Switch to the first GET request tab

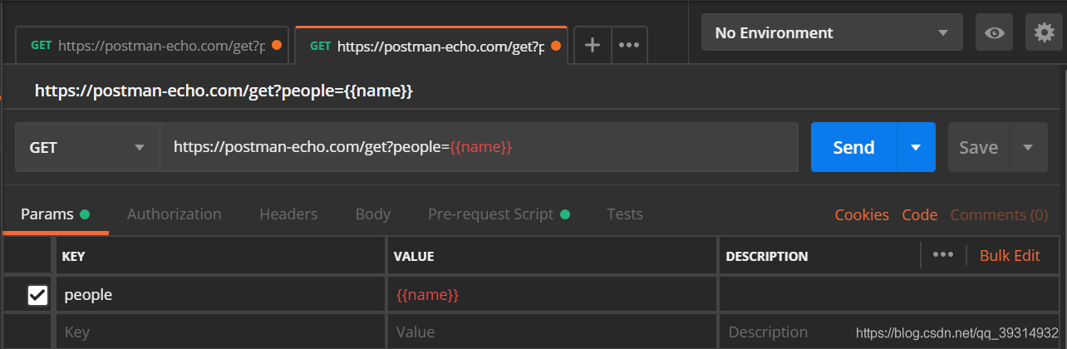click(x=152, y=45)
